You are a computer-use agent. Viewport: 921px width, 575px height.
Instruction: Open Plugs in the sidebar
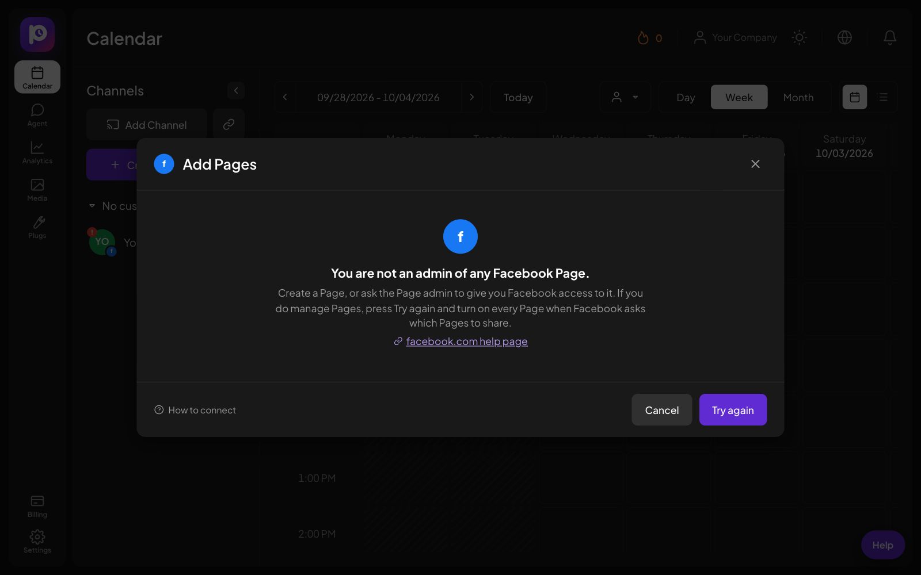click(37, 227)
